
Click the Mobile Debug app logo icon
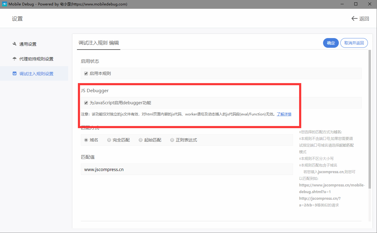[4, 4]
